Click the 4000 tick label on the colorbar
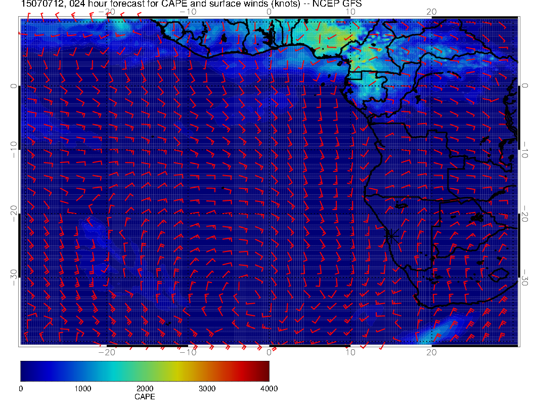This screenshot has width=534, height=413. (x=269, y=389)
